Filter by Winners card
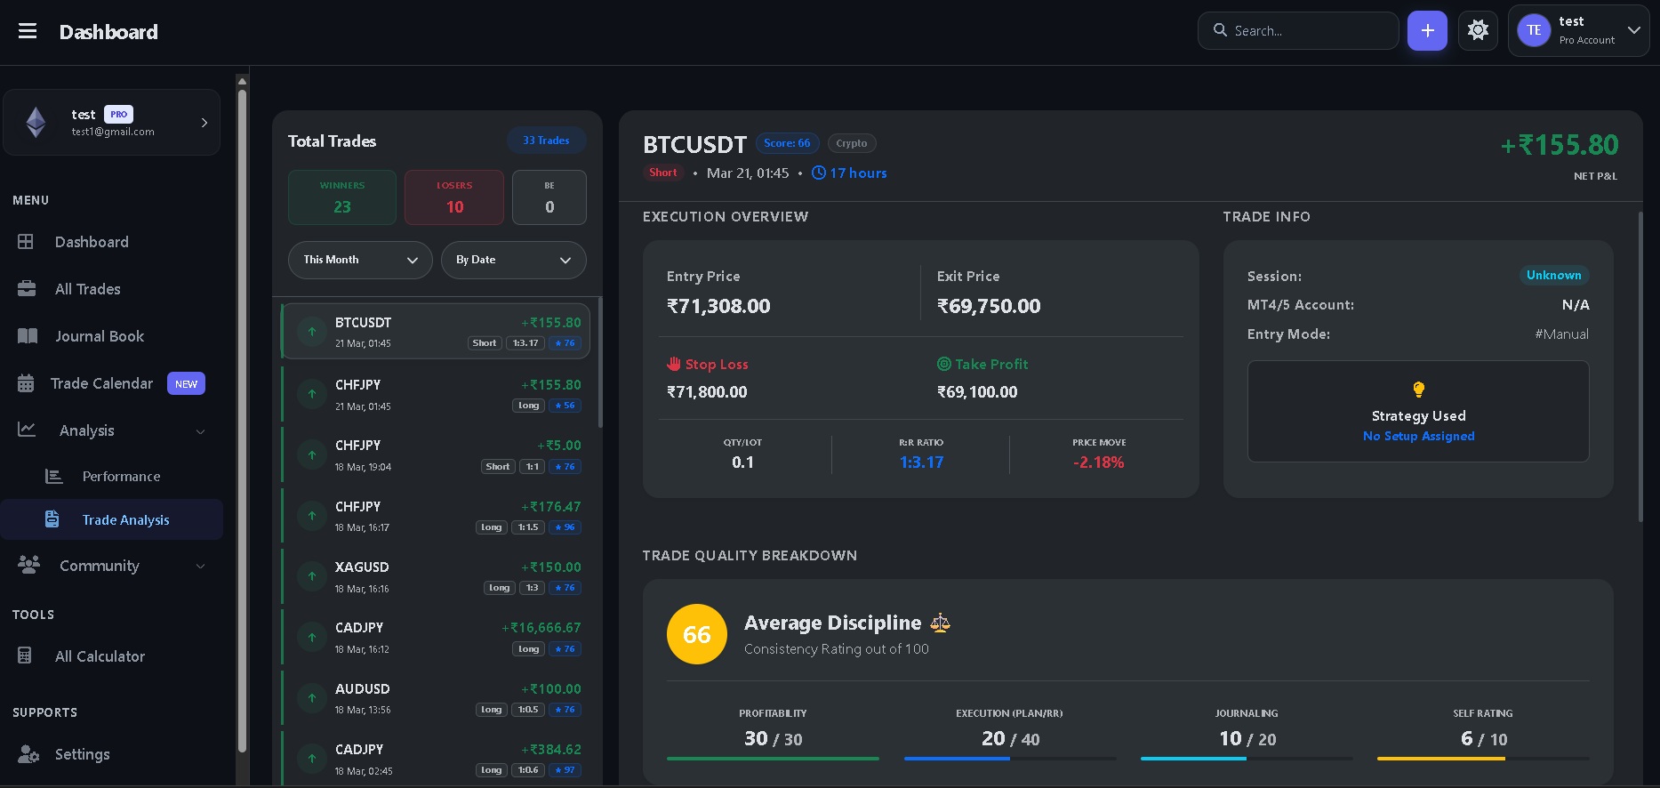 [x=342, y=197]
